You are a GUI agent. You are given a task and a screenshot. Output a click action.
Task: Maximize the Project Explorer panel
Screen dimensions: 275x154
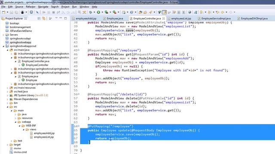point(65,18)
